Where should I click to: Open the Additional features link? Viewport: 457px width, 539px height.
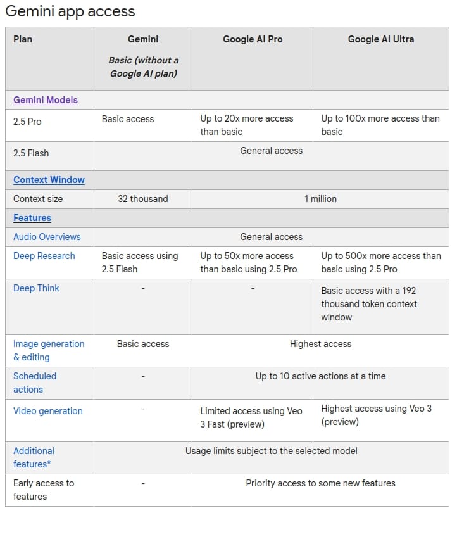34,457
